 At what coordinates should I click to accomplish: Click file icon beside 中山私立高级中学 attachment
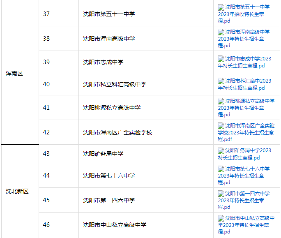point(221,218)
